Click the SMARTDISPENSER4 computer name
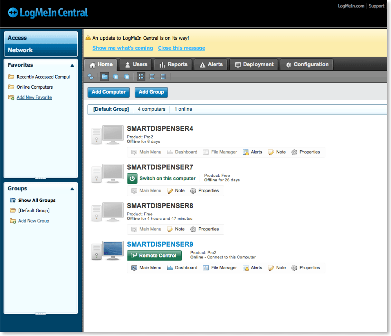This screenshot has height=336, width=391. click(x=160, y=129)
